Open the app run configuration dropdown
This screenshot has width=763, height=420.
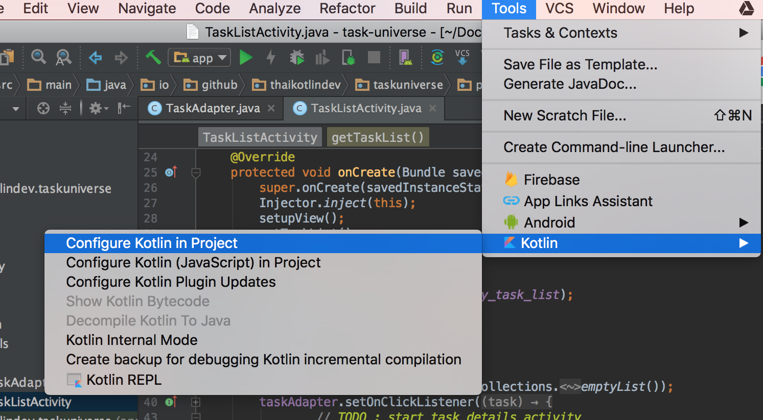(x=199, y=57)
